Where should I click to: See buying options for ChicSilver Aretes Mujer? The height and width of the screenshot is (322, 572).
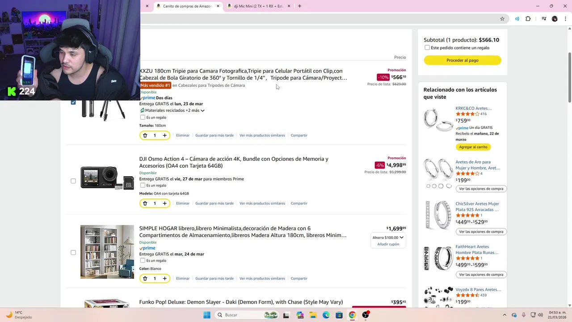[x=481, y=232]
